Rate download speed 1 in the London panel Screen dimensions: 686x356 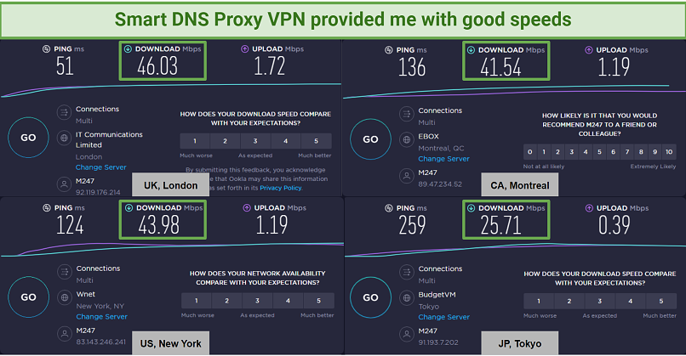pyautogui.click(x=195, y=141)
